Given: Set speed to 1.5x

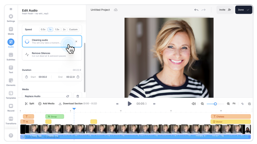Looking at the screenshot, I should 57,29.
